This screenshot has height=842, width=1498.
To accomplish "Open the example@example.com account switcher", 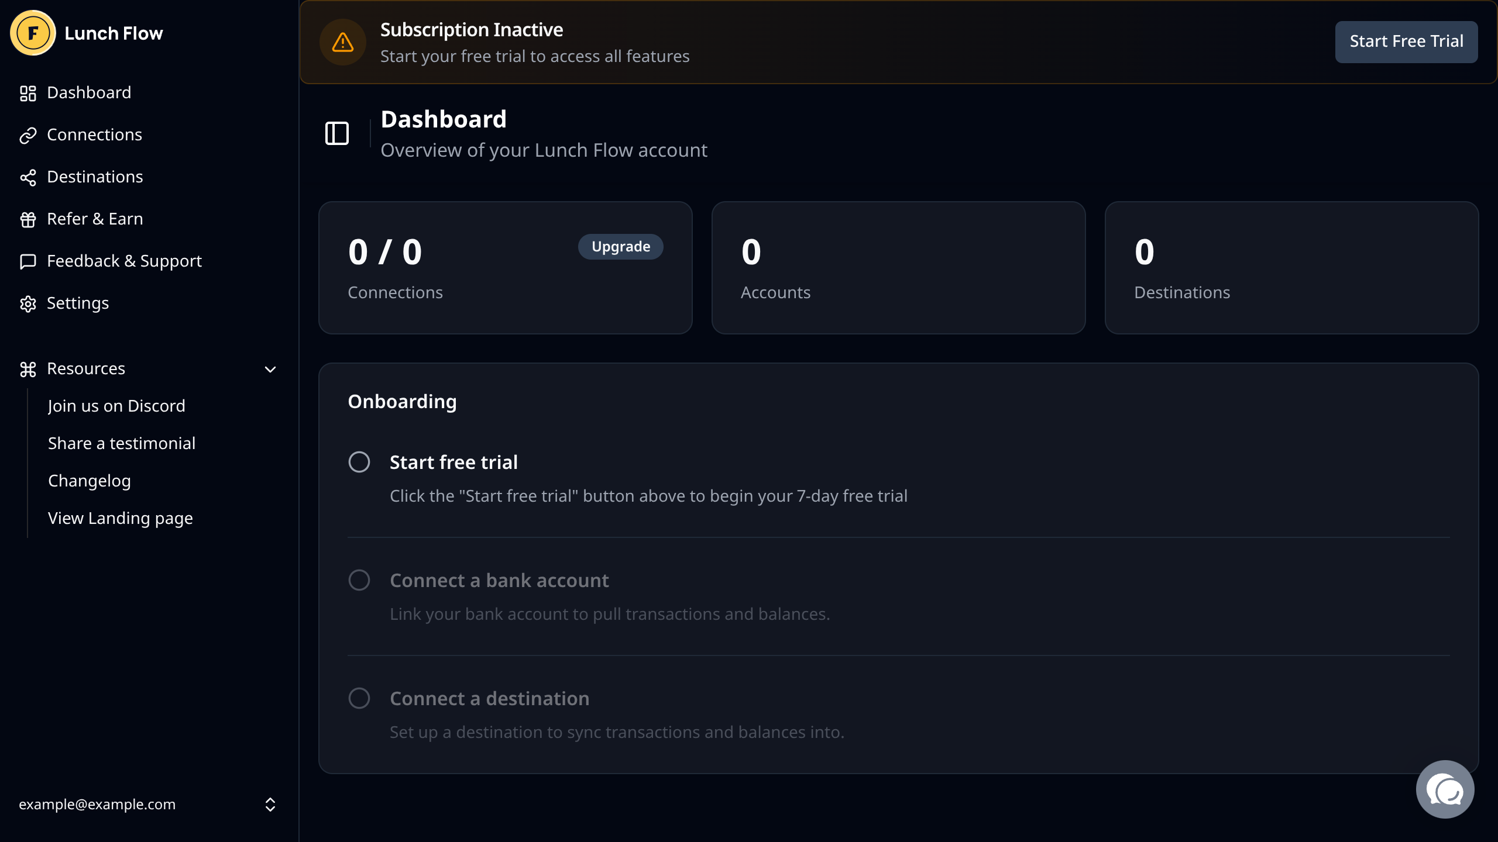I will click(146, 805).
